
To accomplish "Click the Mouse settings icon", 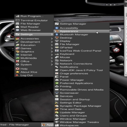I will click(x=57, y=57).
